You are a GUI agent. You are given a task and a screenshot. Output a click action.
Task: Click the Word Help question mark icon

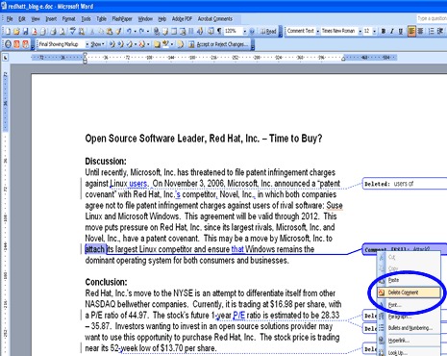click(252, 31)
